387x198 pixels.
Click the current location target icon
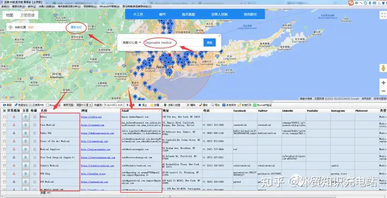[10, 27]
